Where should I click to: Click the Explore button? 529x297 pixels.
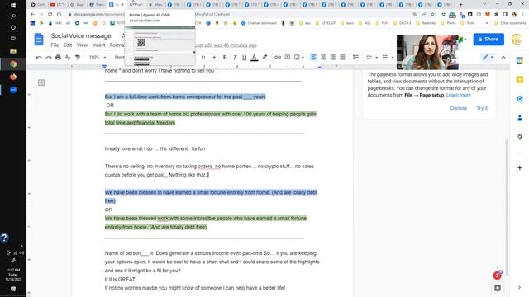498,288
